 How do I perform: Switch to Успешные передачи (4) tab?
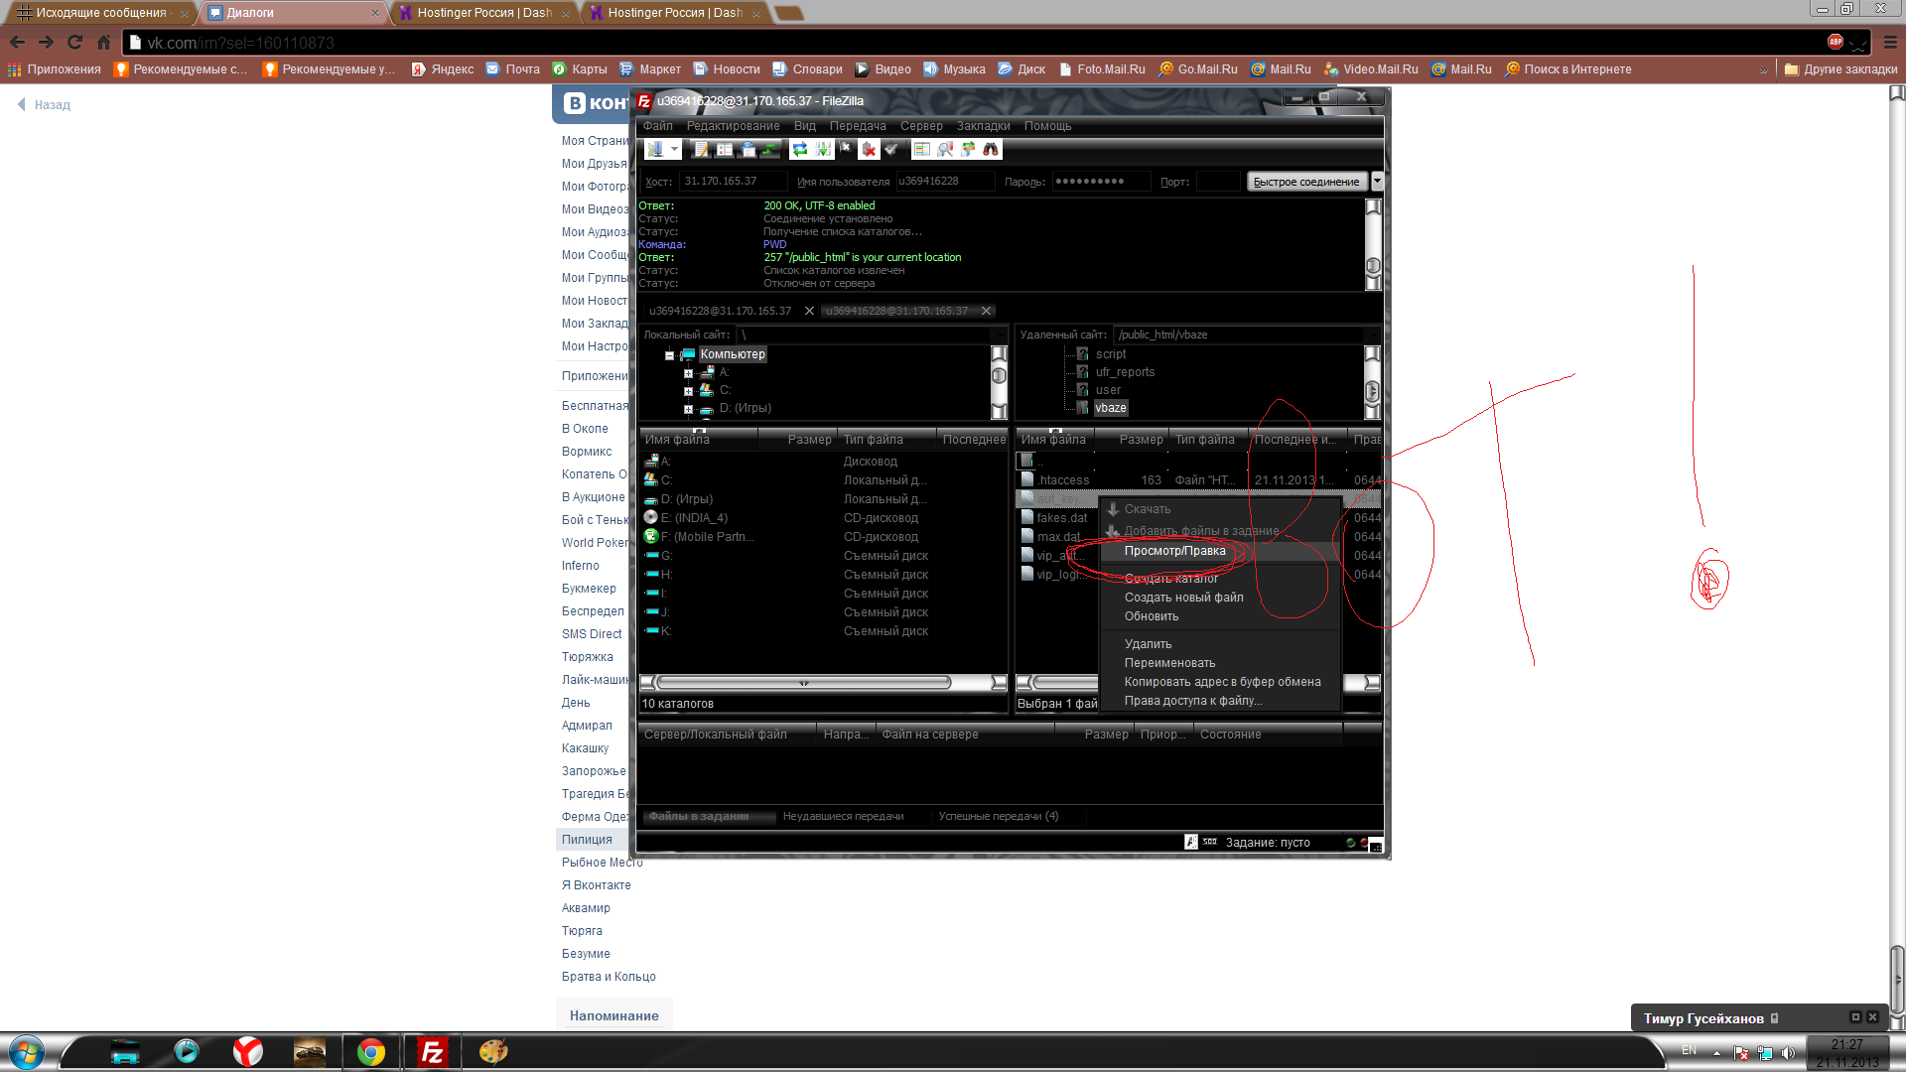point(999,817)
